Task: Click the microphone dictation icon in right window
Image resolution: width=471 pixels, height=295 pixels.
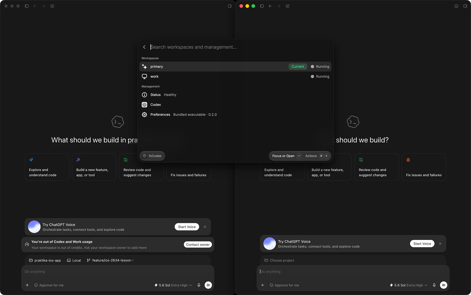Action: click(x=434, y=285)
